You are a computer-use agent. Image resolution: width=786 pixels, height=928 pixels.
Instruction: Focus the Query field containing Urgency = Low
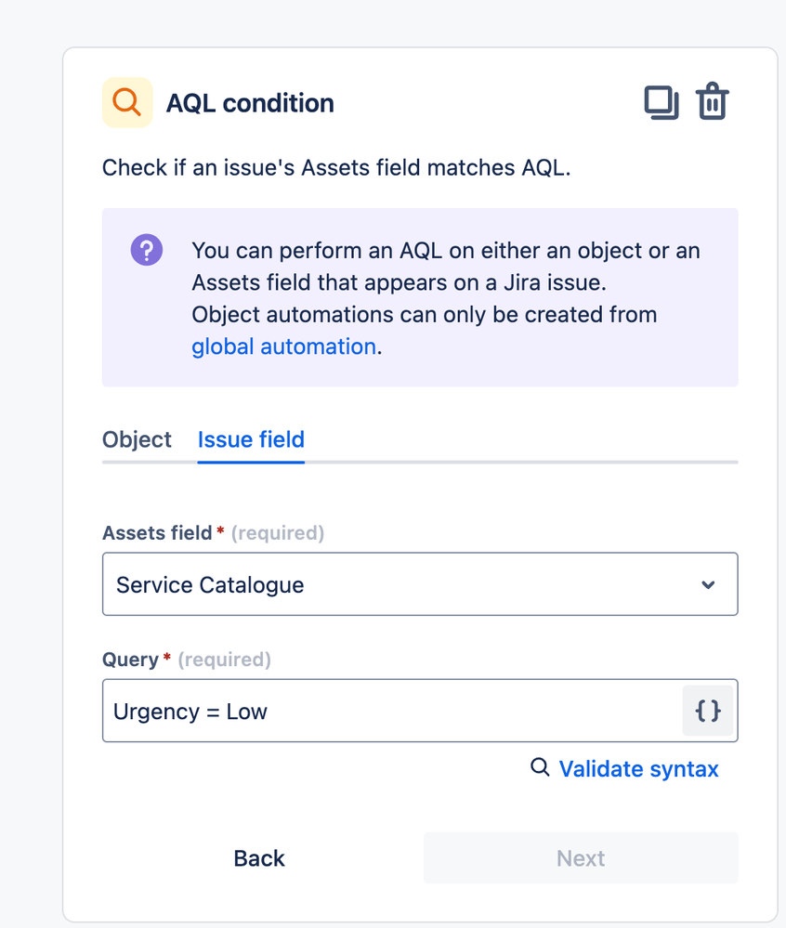coord(390,712)
